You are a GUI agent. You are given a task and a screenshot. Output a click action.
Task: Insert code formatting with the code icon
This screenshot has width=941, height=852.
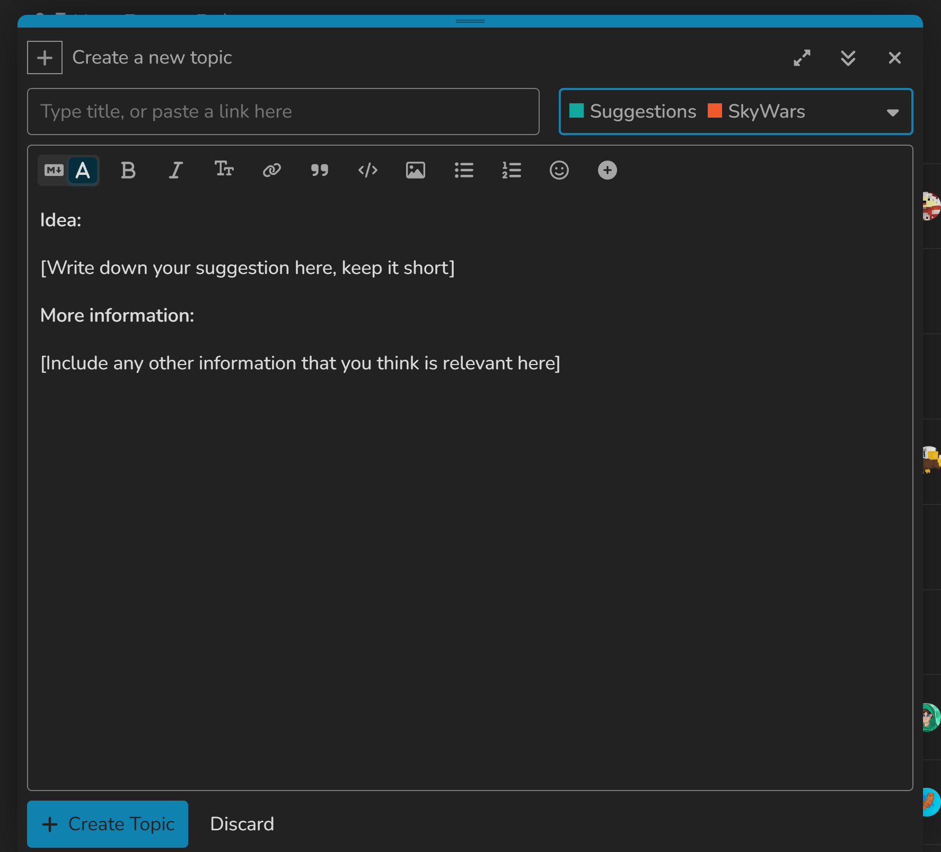click(367, 171)
